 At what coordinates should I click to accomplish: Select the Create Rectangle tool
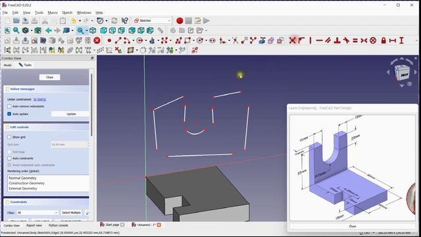click(x=187, y=41)
